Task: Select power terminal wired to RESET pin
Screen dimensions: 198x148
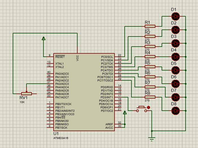Action: (43, 38)
